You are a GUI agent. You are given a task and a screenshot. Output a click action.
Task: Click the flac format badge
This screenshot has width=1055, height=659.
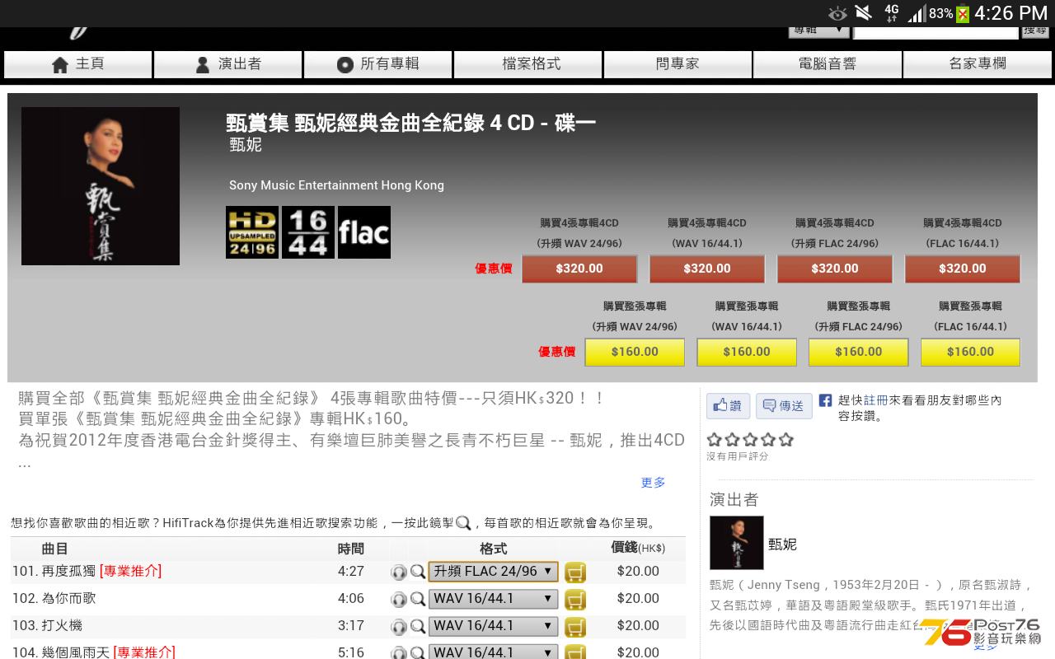364,232
